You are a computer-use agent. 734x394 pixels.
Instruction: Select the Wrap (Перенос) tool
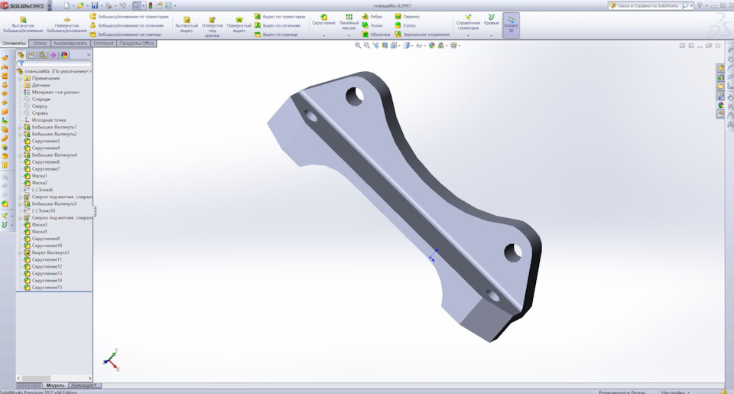408,16
